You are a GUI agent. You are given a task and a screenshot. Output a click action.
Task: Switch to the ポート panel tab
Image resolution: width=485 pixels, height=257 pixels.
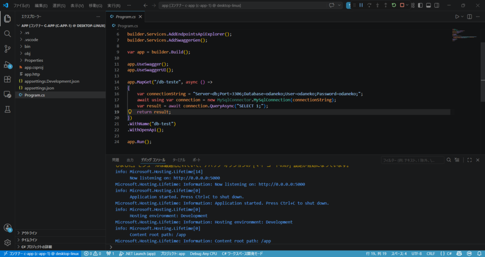click(197, 160)
